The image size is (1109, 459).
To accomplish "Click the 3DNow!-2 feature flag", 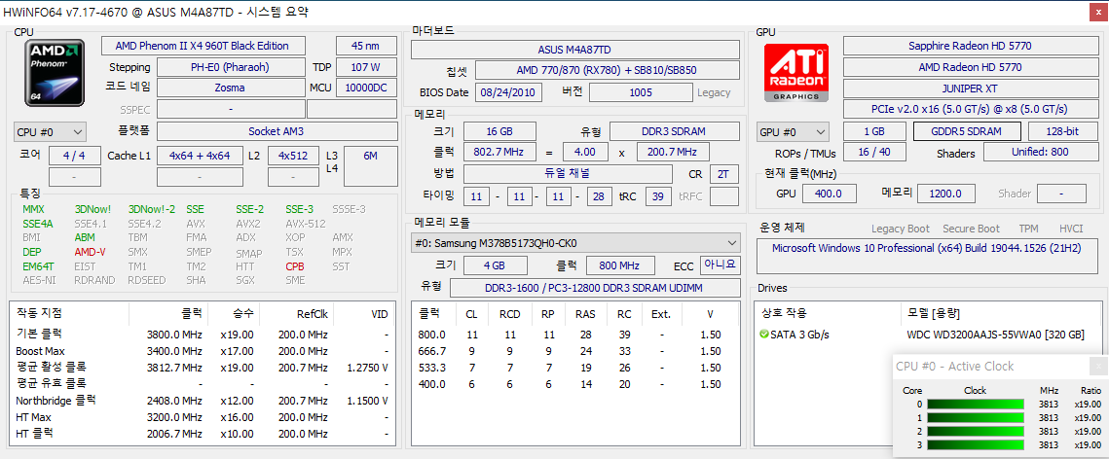I will tap(151, 209).
